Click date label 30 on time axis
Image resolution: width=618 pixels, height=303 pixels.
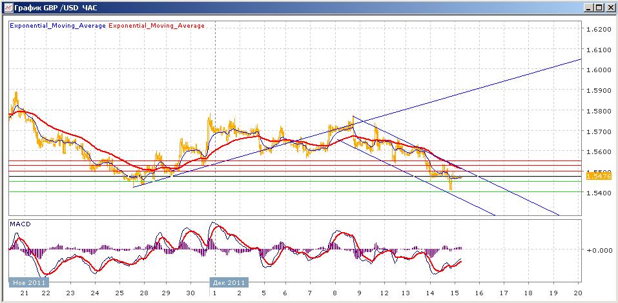click(x=191, y=293)
